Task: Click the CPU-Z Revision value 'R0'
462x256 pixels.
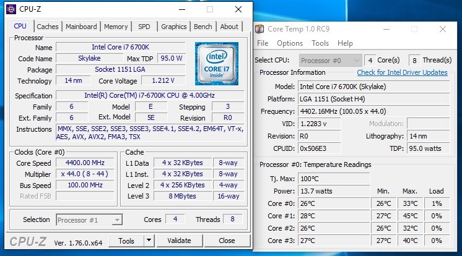Action: (228, 117)
